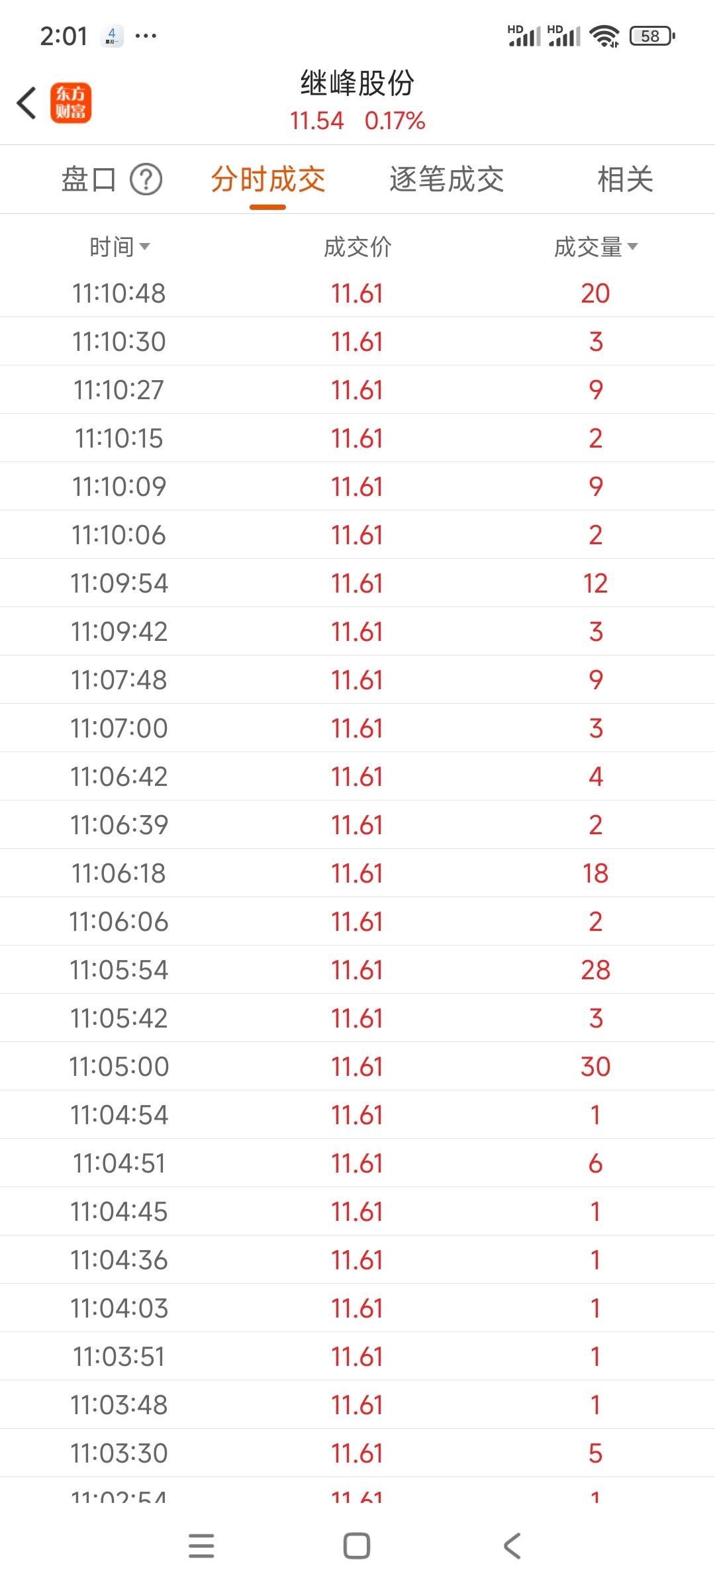
Task: Select the 分时成交 tab
Action: [268, 179]
